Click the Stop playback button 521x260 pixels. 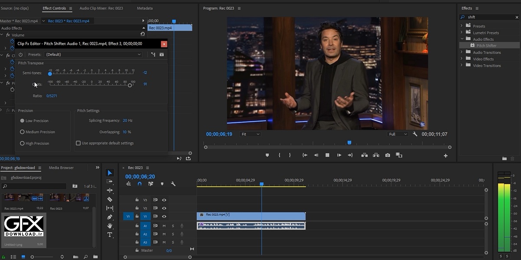click(327, 155)
